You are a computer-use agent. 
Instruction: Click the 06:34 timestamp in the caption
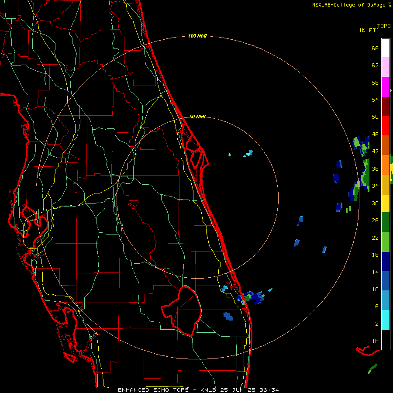(x=269, y=390)
